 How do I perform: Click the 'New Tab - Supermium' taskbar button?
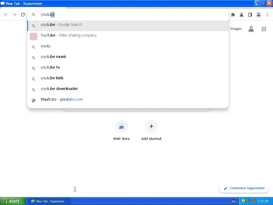click(50, 201)
